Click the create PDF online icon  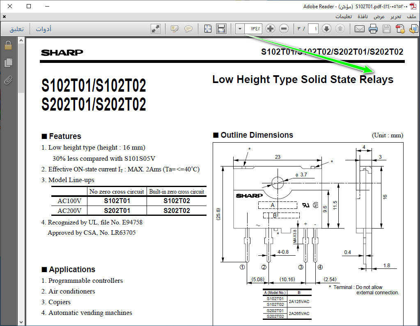pyautogui.click(x=400, y=29)
